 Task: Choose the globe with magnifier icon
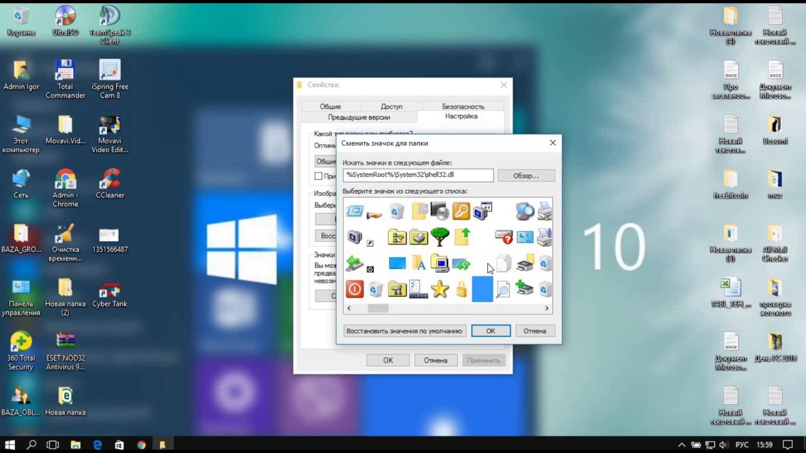tap(525, 211)
